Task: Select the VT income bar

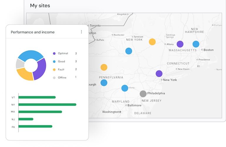Action: point(37,97)
